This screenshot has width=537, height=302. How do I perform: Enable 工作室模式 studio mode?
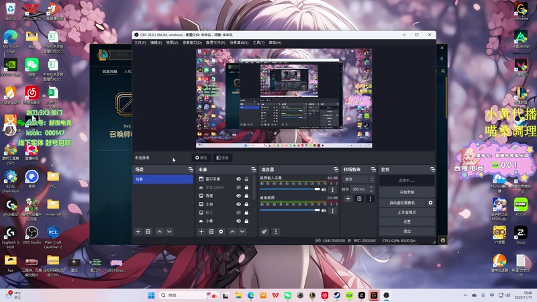(407, 212)
